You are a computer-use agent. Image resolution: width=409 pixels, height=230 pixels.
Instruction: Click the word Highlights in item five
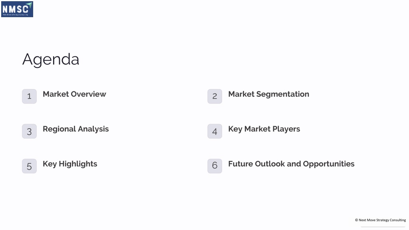pos(78,164)
